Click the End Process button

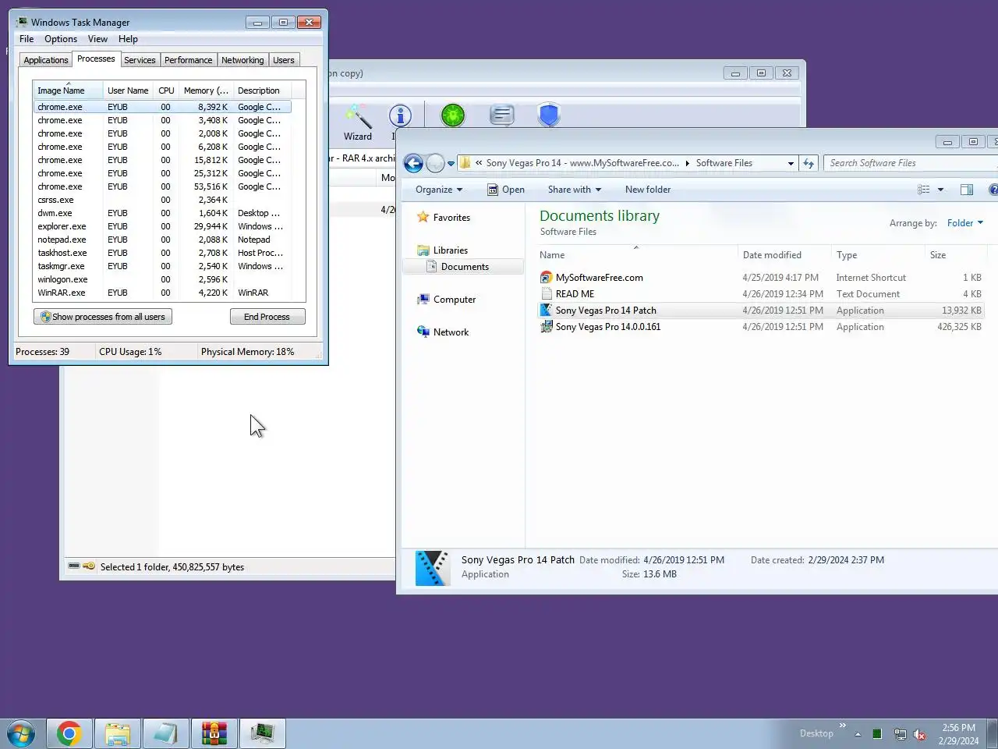[x=267, y=317]
